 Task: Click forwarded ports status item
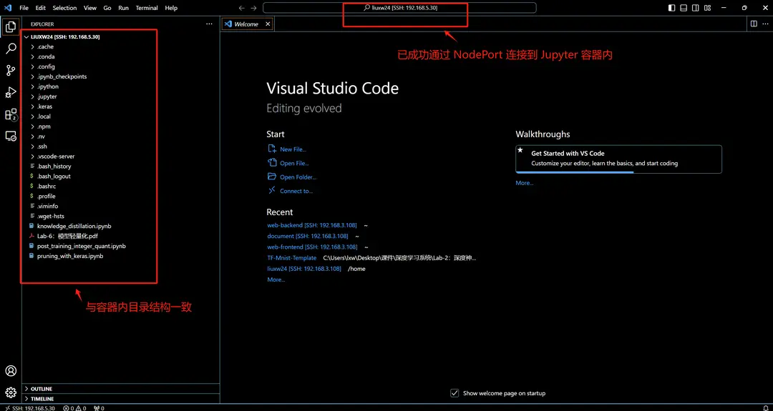point(99,407)
